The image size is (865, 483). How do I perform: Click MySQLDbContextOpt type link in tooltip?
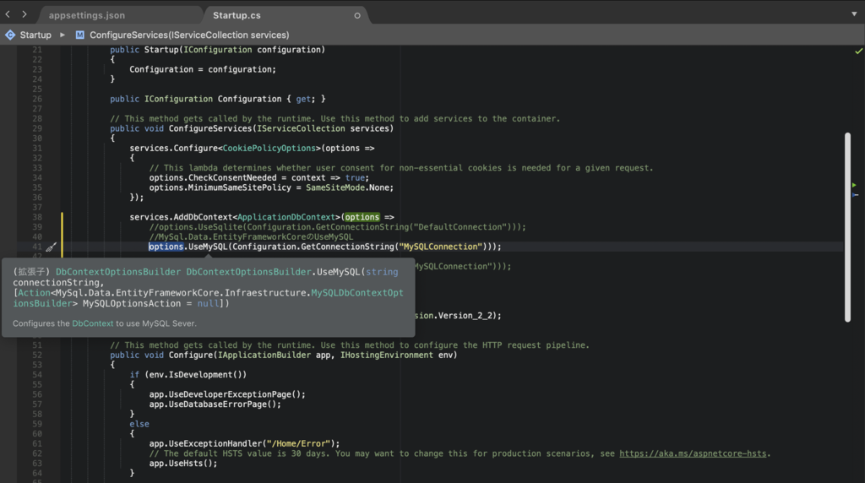[x=357, y=293]
